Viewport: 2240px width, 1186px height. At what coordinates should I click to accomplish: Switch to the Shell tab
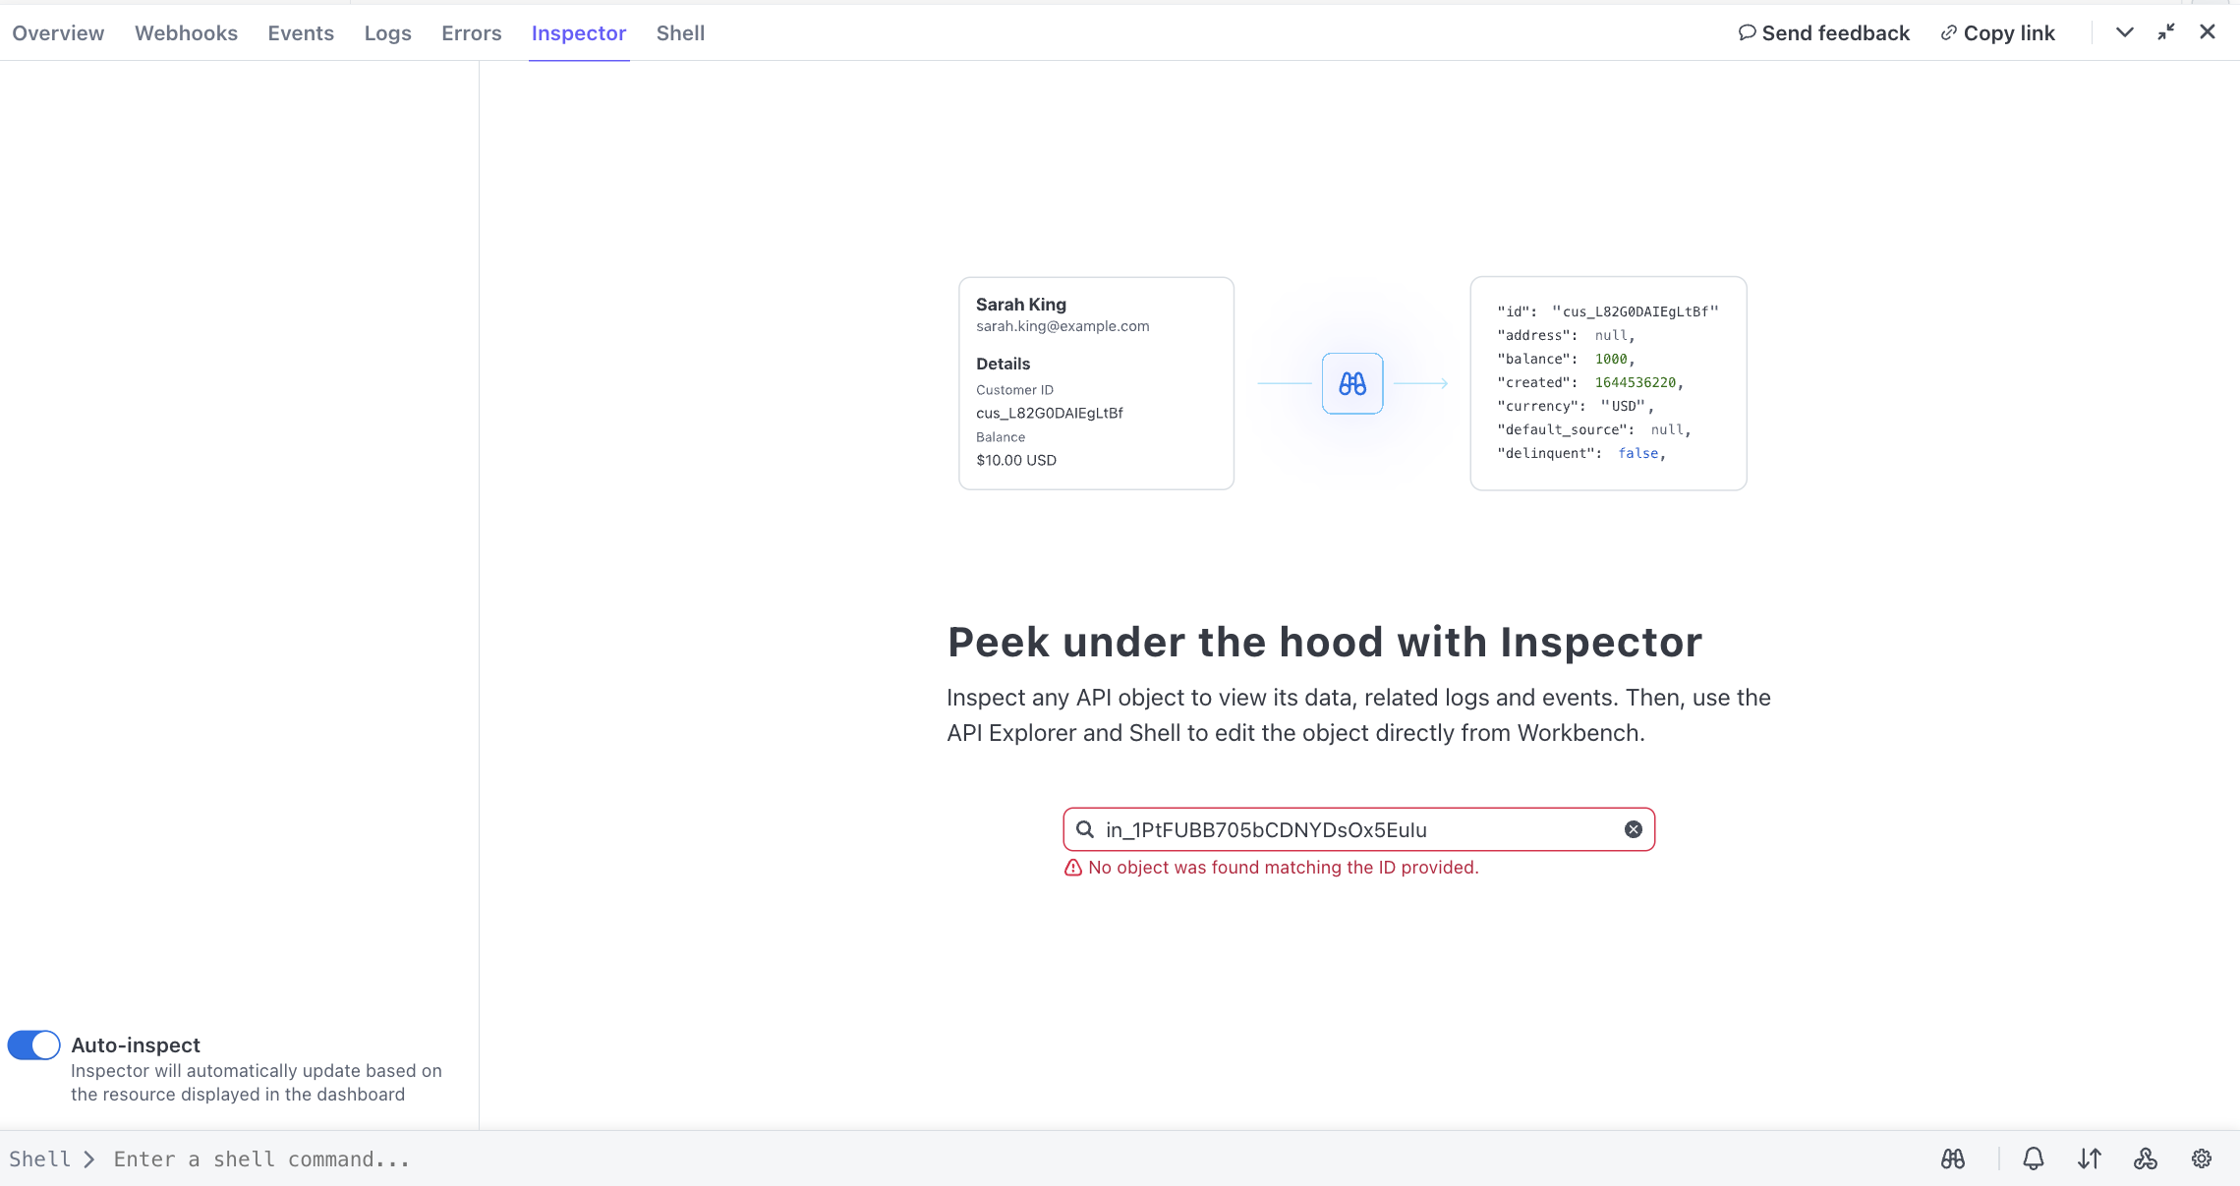tap(680, 33)
